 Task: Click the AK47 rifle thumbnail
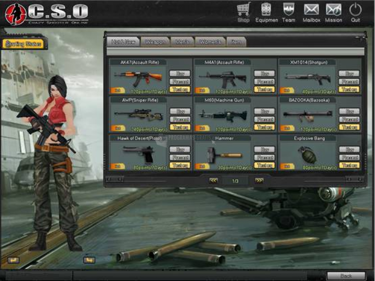(x=138, y=78)
